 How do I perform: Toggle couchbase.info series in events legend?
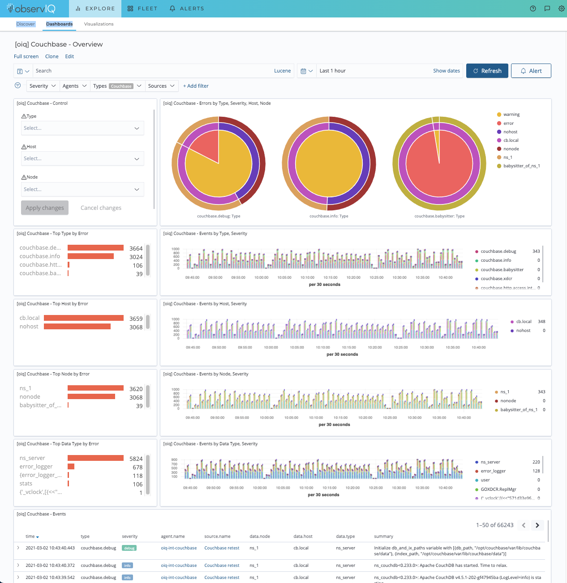(x=493, y=260)
